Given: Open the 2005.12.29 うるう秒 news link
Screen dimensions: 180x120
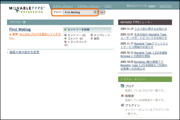Looking at the screenshot, I should pos(151,29).
